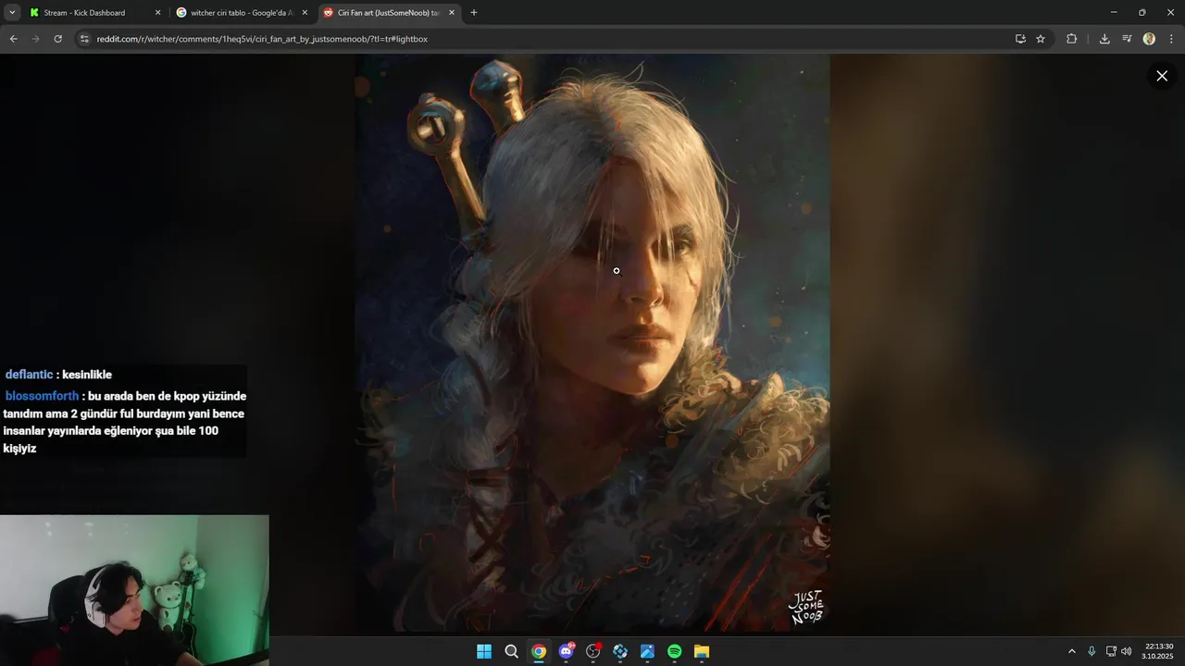1185x666 pixels.
Task: Click Chrome icon in taskbar
Action: click(539, 651)
